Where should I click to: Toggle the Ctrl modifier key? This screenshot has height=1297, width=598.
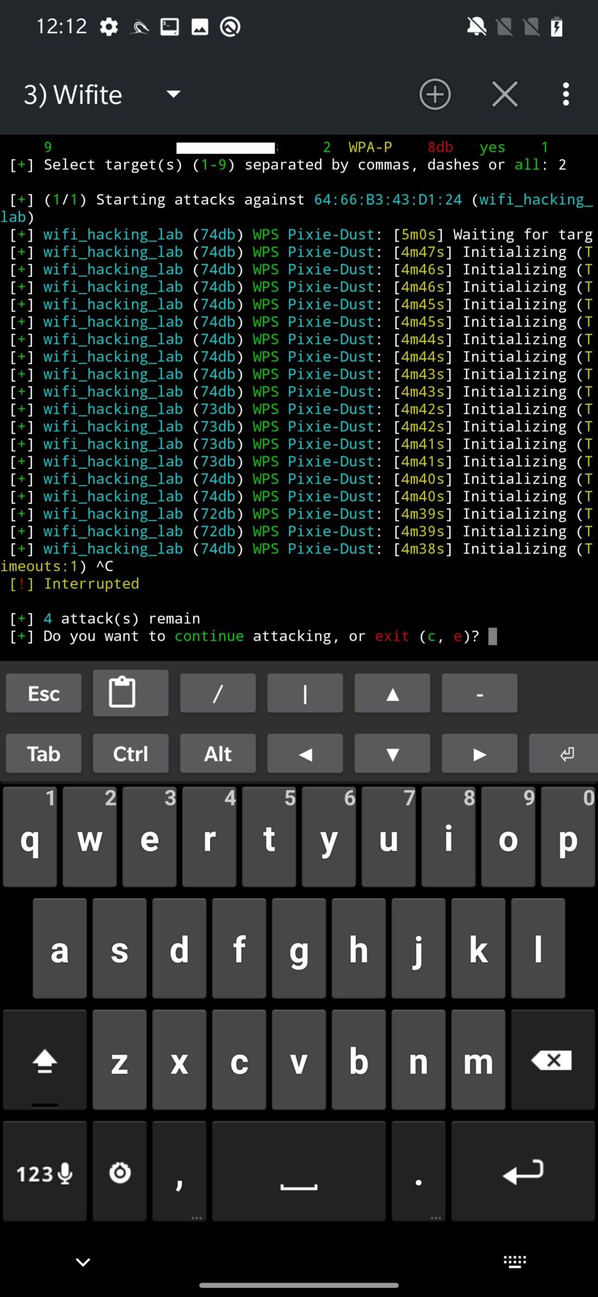131,754
